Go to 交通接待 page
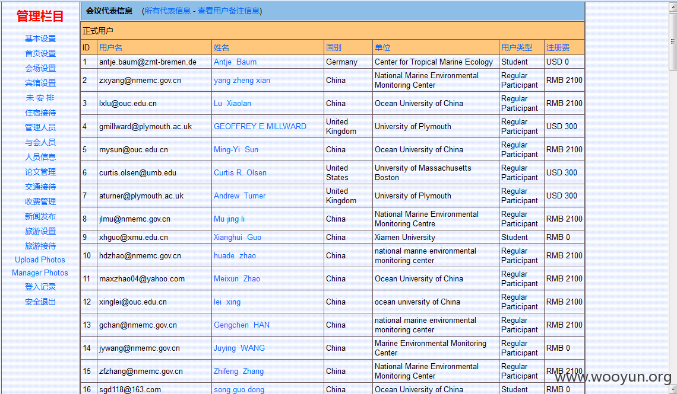 pos(40,187)
